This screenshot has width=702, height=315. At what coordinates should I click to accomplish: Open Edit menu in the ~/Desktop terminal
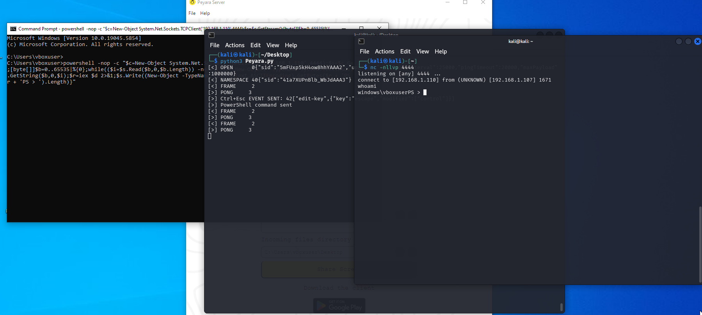click(x=256, y=45)
